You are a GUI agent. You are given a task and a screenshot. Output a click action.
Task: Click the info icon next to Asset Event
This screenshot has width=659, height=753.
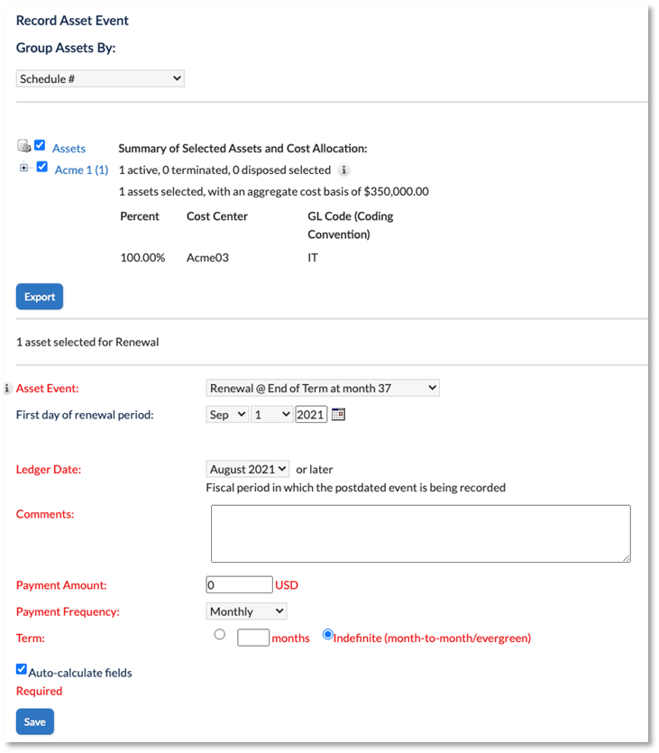pos(6,389)
